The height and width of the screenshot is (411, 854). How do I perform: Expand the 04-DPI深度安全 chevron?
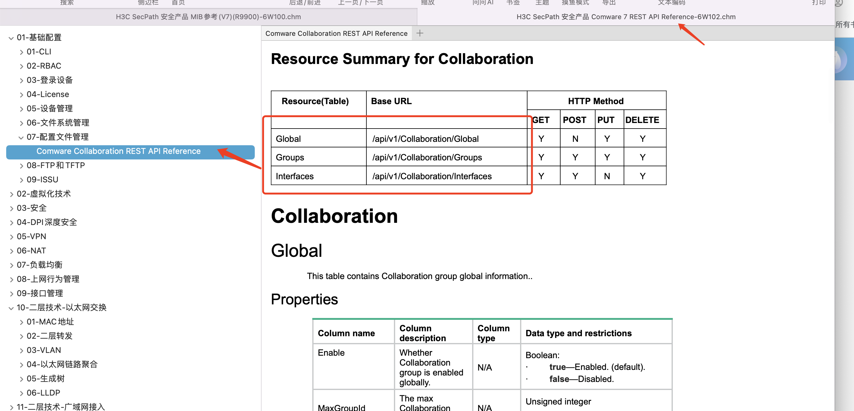point(11,223)
